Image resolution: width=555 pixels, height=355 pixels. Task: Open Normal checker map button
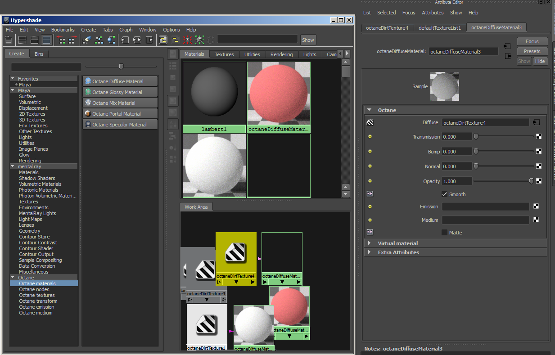click(538, 166)
